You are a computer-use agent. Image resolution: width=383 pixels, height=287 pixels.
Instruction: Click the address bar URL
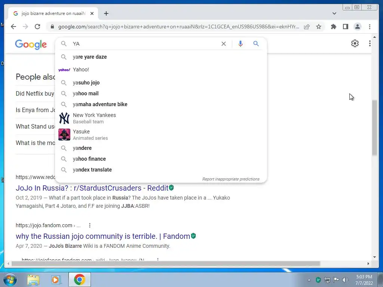[178, 27]
